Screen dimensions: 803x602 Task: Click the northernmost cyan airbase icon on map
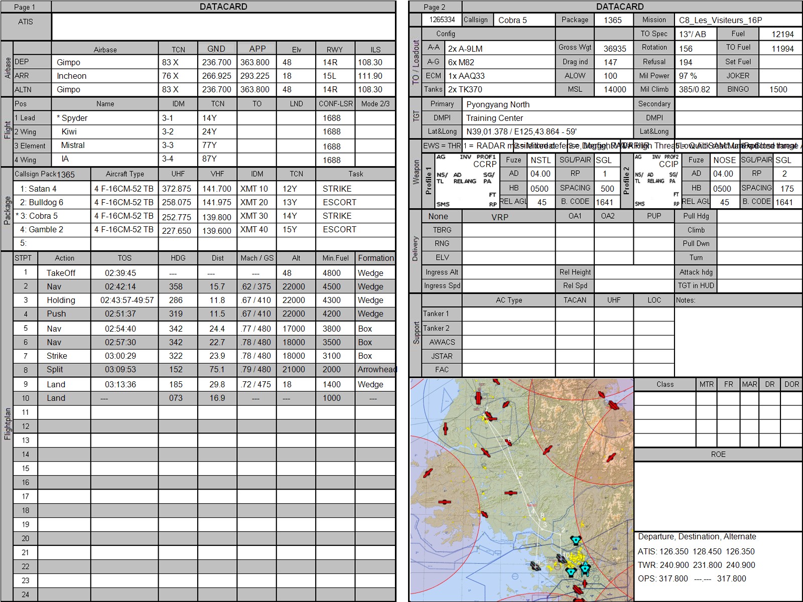coord(576,540)
